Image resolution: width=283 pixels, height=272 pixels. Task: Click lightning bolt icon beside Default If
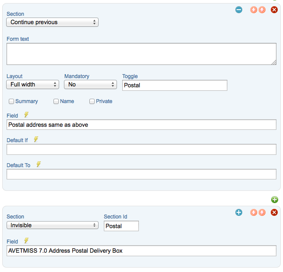click(x=36, y=140)
